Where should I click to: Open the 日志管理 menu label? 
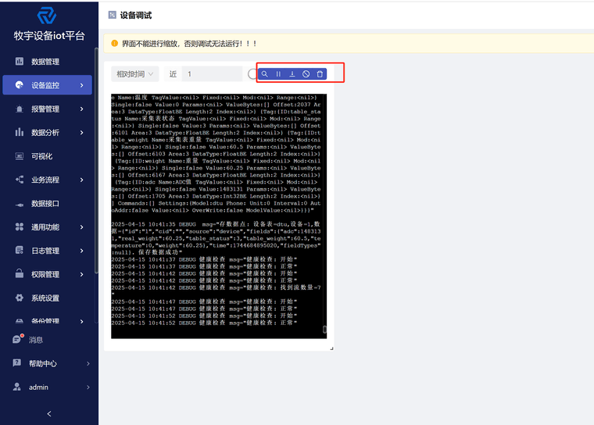(x=45, y=251)
